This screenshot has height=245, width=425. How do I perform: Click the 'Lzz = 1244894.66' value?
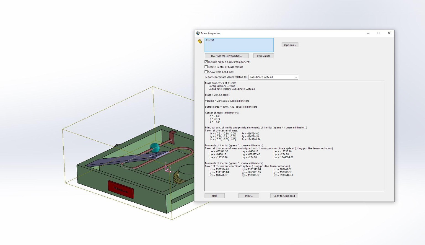point(283,158)
